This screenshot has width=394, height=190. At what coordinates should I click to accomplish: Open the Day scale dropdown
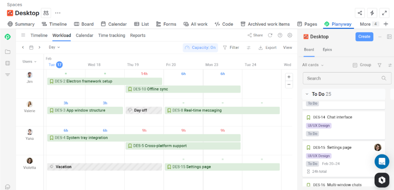click(54, 47)
